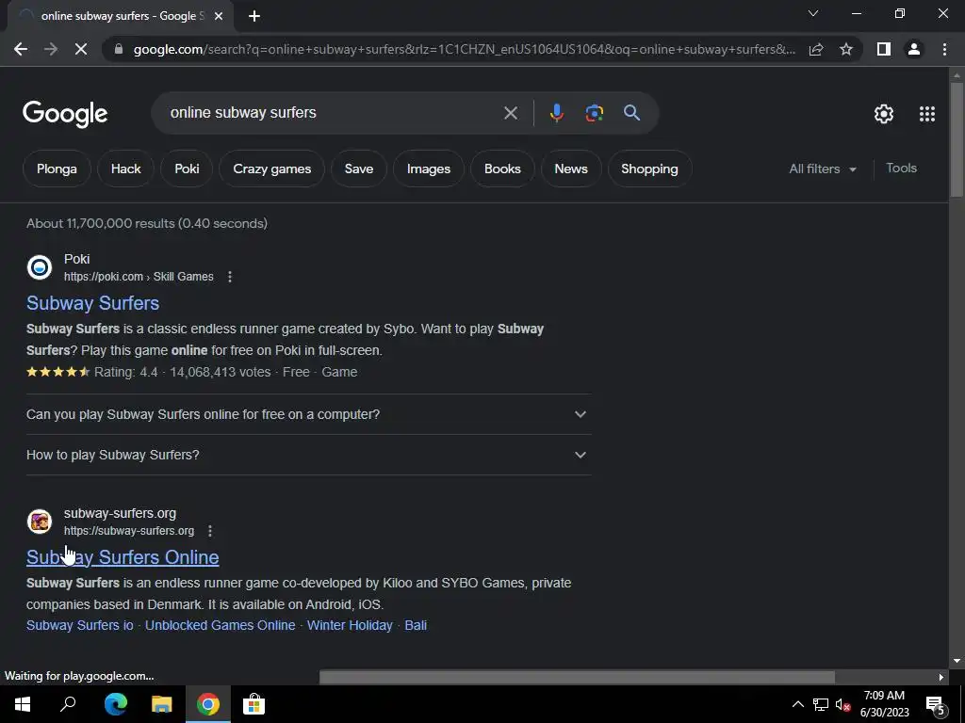Click the Poki site favicon

point(40,267)
